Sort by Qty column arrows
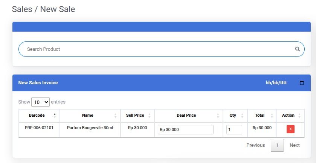 click(242, 116)
